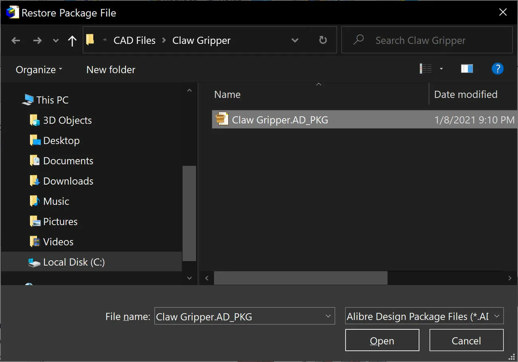Open the Alibre Design Package Files type filter
Viewport: 518px width, 362px height.
click(424, 317)
